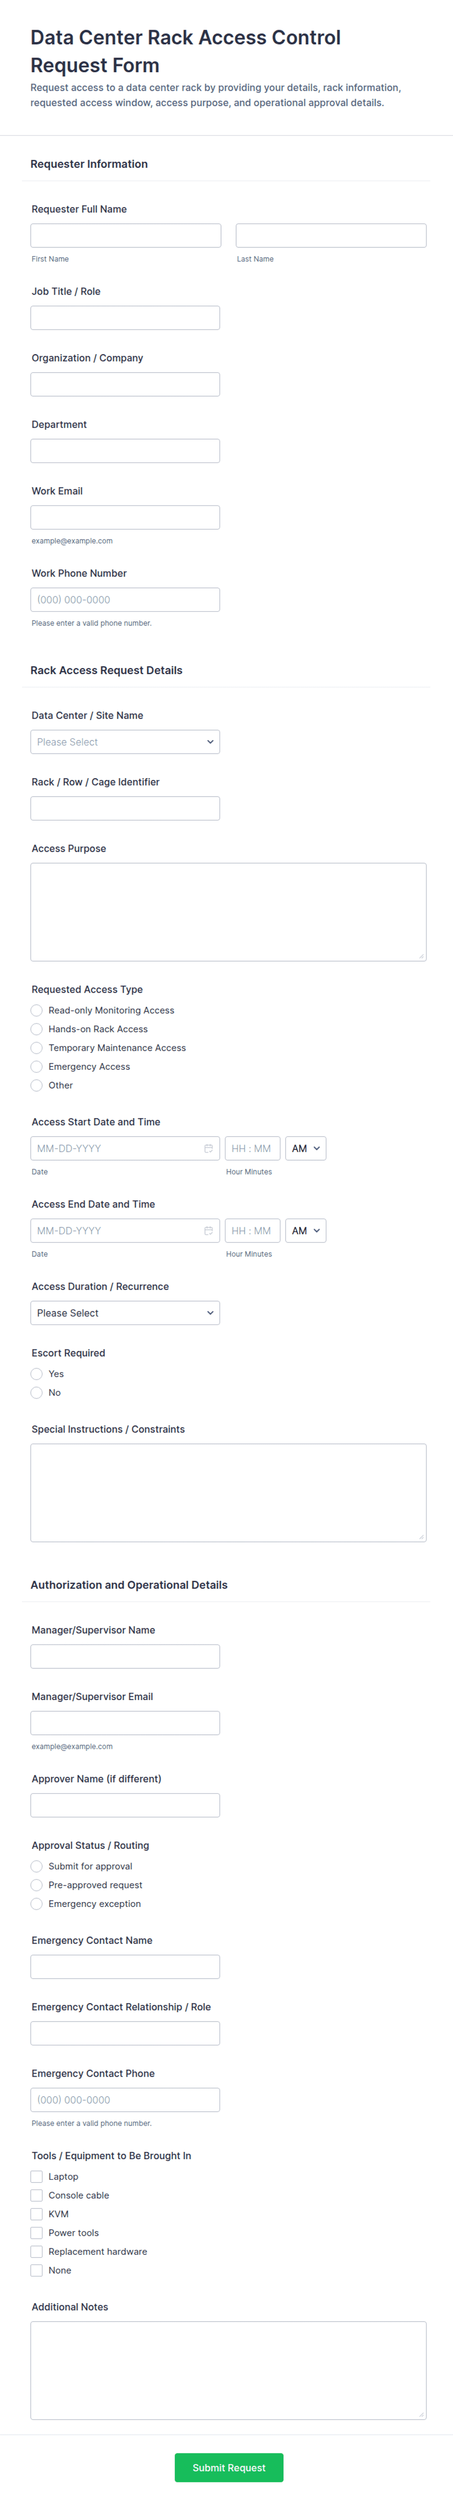Open AM/PM selector for access end time
Screen dimensions: 453x2506
point(305,1231)
